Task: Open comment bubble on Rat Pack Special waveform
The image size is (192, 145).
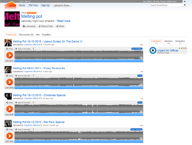Action: click(x=141, y=138)
